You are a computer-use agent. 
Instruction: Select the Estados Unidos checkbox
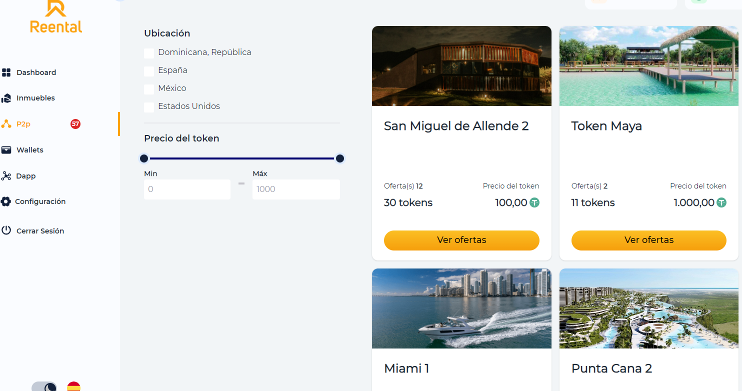(x=149, y=107)
